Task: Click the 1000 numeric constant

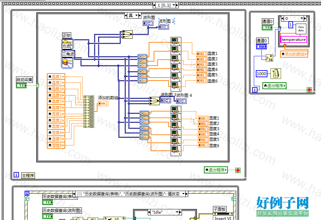Action: [x=261, y=74]
